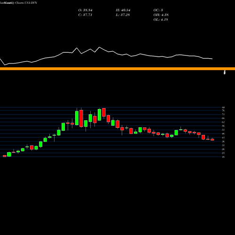This screenshot has height=235, width=235.
Task: Click the 71 price axis label
Action: 223,114
